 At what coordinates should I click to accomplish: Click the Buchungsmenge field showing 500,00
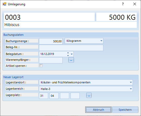point(51,41)
